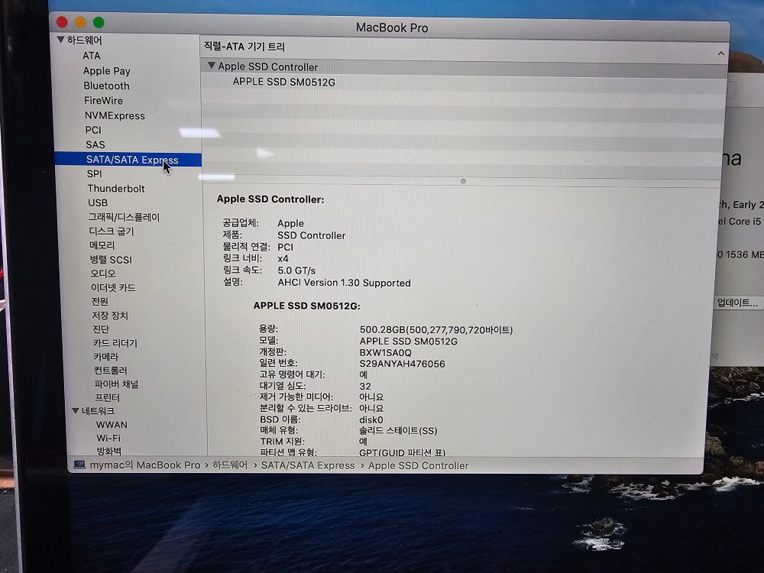The image size is (764, 573).
Task: Click AHCI Version 1.30 Supported text
Action: [x=344, y=283]
